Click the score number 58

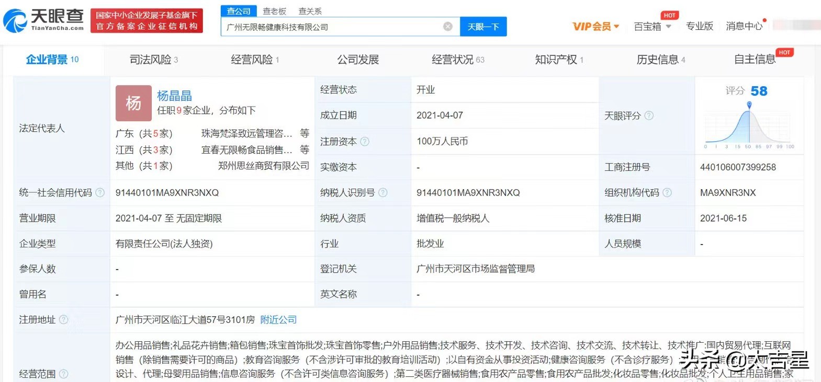click(759, 91)
